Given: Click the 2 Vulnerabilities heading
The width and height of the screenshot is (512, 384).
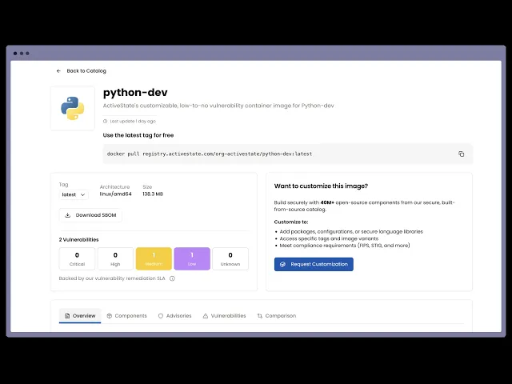Looking at the screenshot, I should 78,240.
